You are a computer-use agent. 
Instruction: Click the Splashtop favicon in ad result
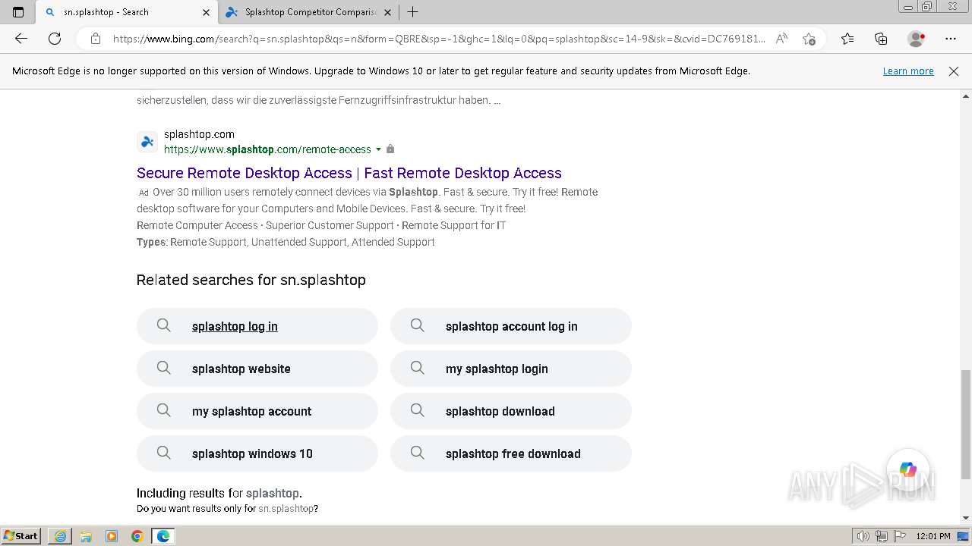pyautogui.click(x=147, y=142)
